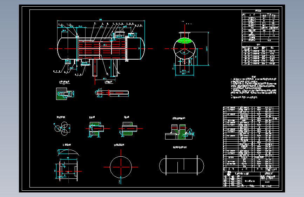Viewport: 304px width, 197px height.
Task: Select the green hatched square bolt detail
Action: (65, 94)
